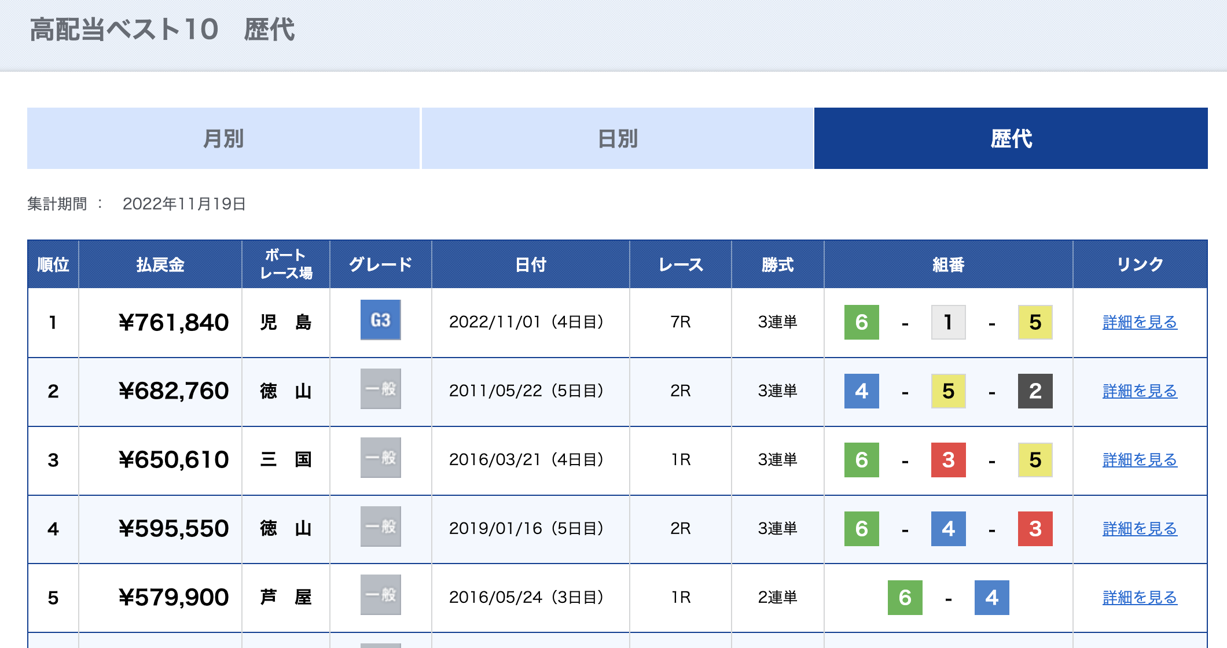Click race number 7R
This screenshot has width=1227, height=648.
pos(681,322)
